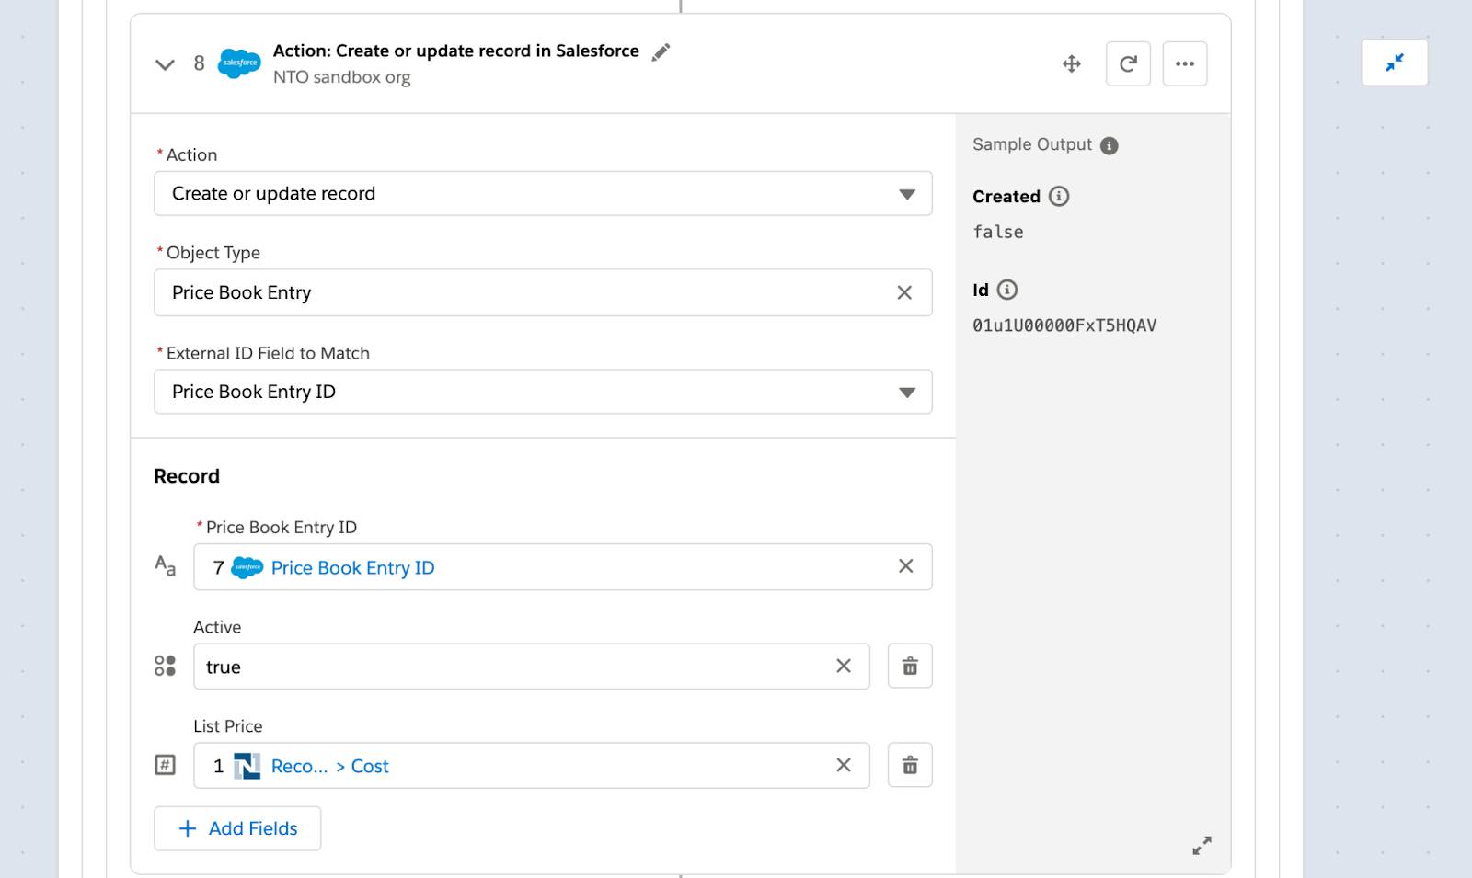Image resolution: width=1472 pixels, height=878 pixels.
Task: Open the step's more options ellipsis menu
Action: click(x=1185, y=64)
